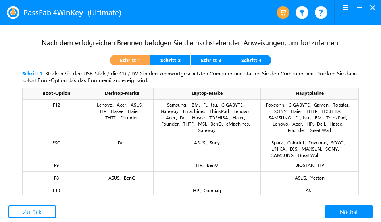Image resolution: width=381 pixels, height=222 pixels.
Task: Click the 'ASUS、Yeston' motherboard cell
Action: tap(310, 178)
